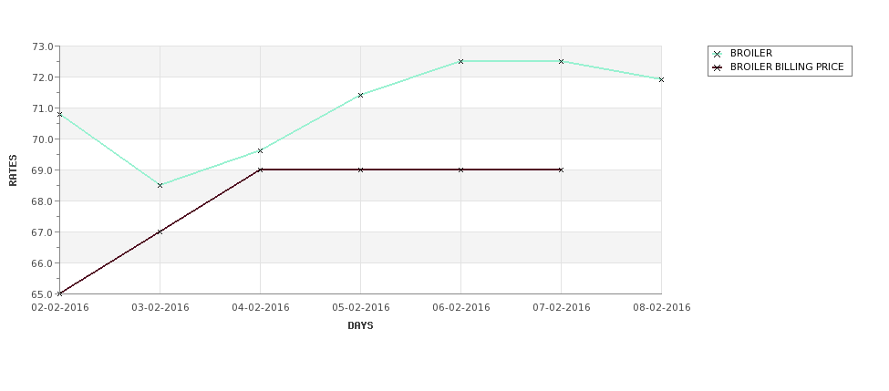Image resolution: width=889 pixels, height=391 pixels.
Task: Click billing price point on 04-02-2016
Action: point(260,170)
